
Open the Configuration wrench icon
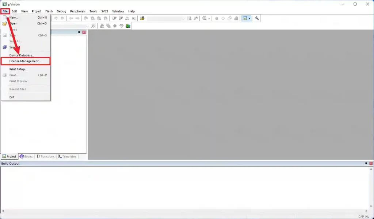[x=257, y=18]
